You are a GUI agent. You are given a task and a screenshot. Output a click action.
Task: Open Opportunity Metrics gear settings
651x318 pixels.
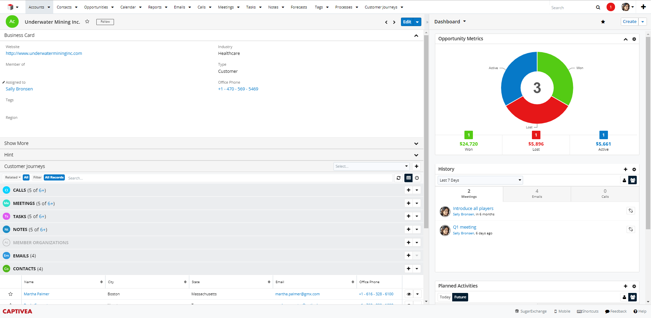(634, 39)
